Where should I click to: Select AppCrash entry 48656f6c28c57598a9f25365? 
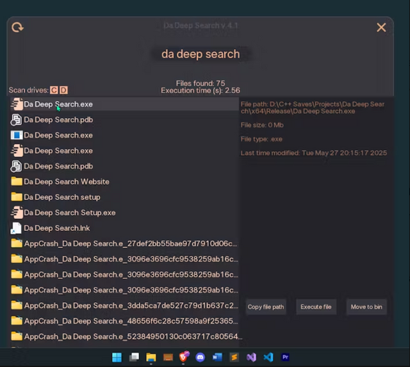click(124, 321)
